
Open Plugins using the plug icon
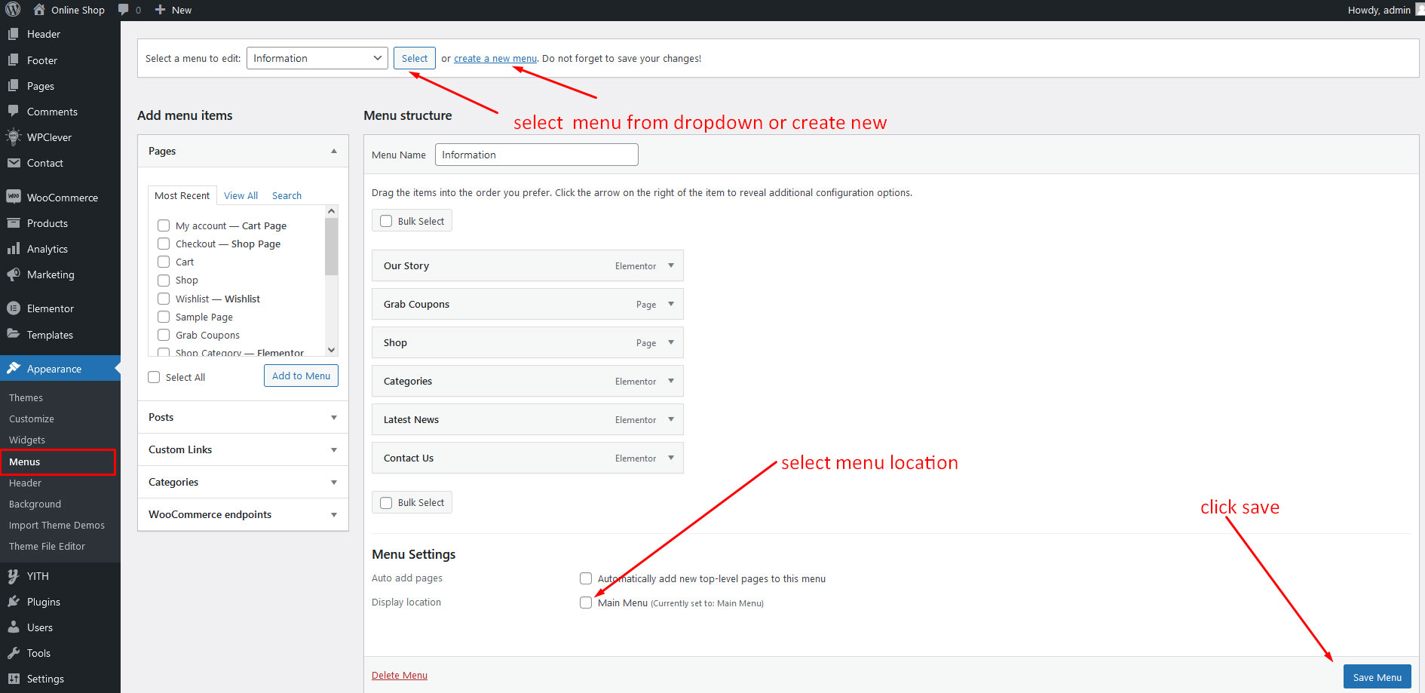[13, 602]
